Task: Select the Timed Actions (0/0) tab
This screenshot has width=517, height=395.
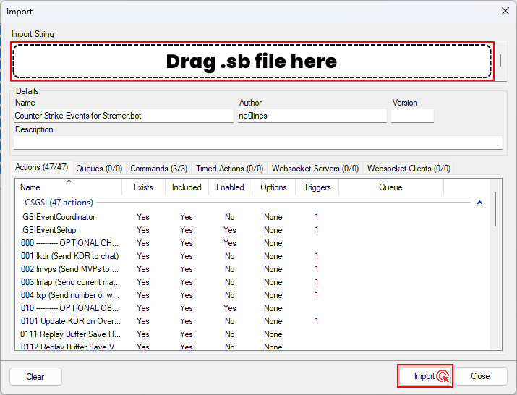Action: pyautogui.click(x=229, y=169)
